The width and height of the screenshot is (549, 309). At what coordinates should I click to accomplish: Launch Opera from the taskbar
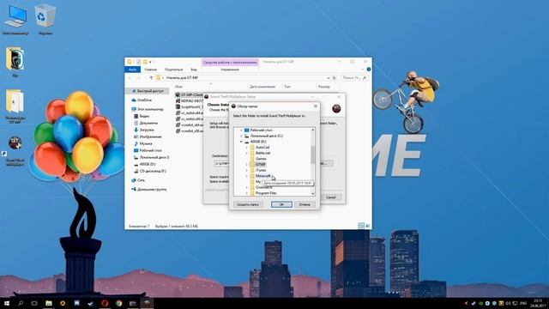tap(105, 303)
